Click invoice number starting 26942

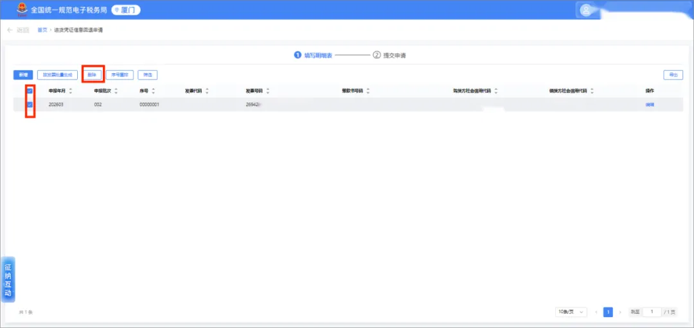(253, 105)
